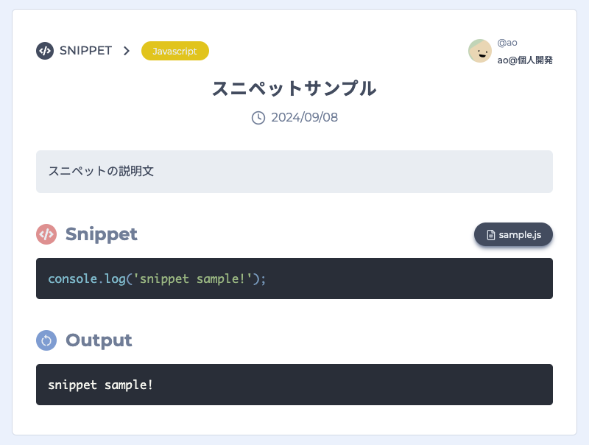The width and height of the screenshot is (589, 445).
Task: Click the breadcrumb chevron arrow
Action: tap(127, 51)
